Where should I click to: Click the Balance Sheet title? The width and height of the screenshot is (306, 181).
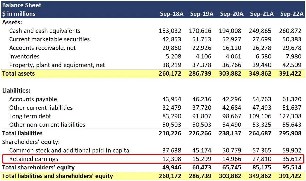point(22,5)
